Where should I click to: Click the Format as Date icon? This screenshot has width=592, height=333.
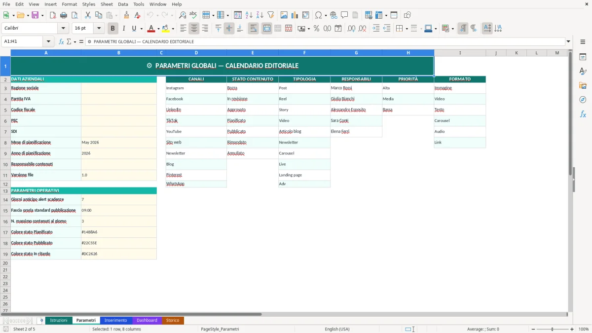[x=338, y=29]
